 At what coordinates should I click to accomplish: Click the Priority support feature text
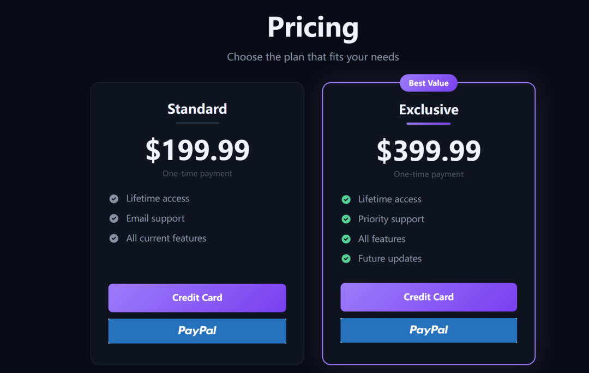391,219
